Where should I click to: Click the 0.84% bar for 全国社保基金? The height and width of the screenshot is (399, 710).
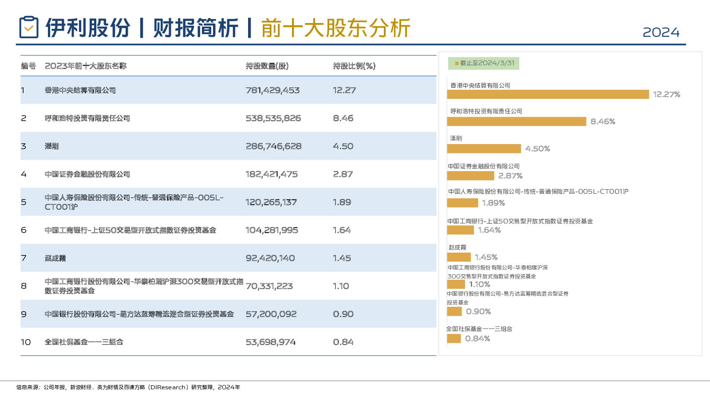tap(454, 339)
